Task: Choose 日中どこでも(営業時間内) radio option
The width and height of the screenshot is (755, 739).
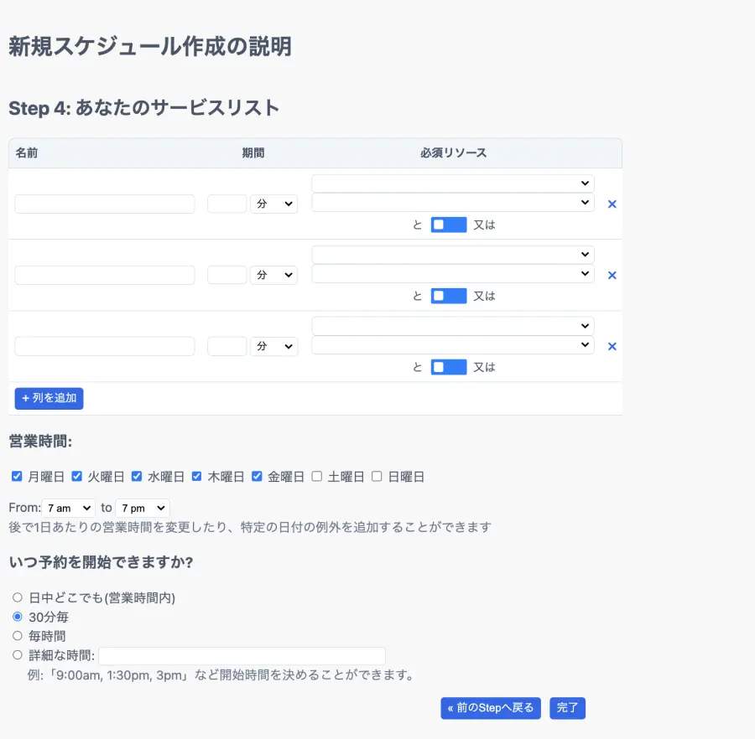Action: (17, 597)
